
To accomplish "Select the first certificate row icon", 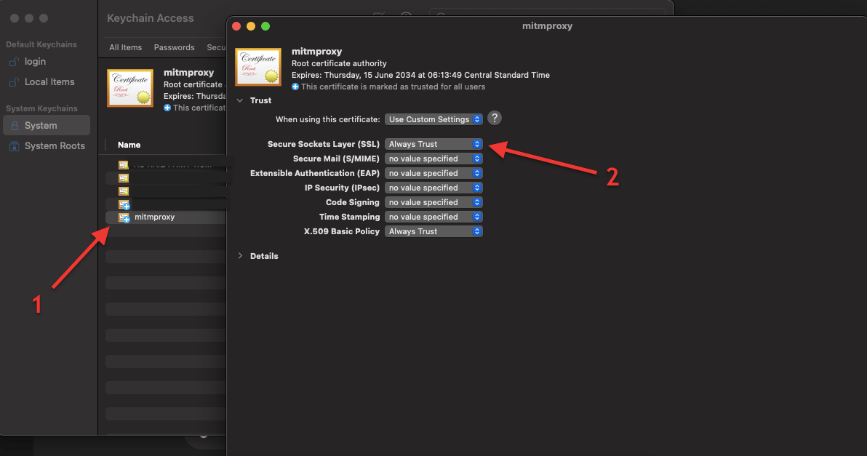I will [x=124, y=164].
